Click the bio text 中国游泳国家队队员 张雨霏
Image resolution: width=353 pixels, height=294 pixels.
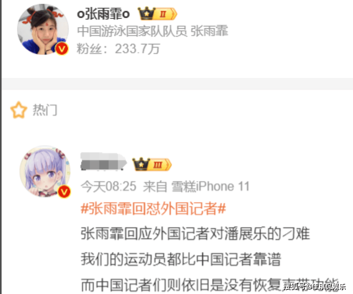[x=153, y=31]
